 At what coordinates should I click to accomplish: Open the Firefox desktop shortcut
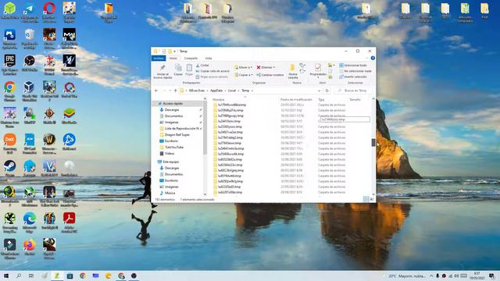(30, 247)
